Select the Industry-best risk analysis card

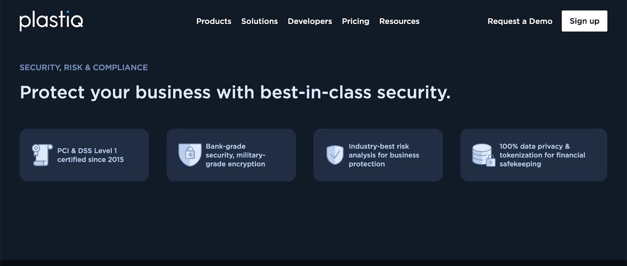tap(378, 155)
